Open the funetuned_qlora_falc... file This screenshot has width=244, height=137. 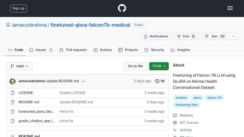(x=36, y=112)
